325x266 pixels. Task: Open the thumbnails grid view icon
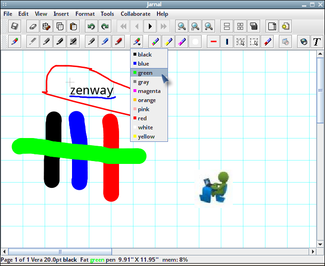tap(240, 26)
